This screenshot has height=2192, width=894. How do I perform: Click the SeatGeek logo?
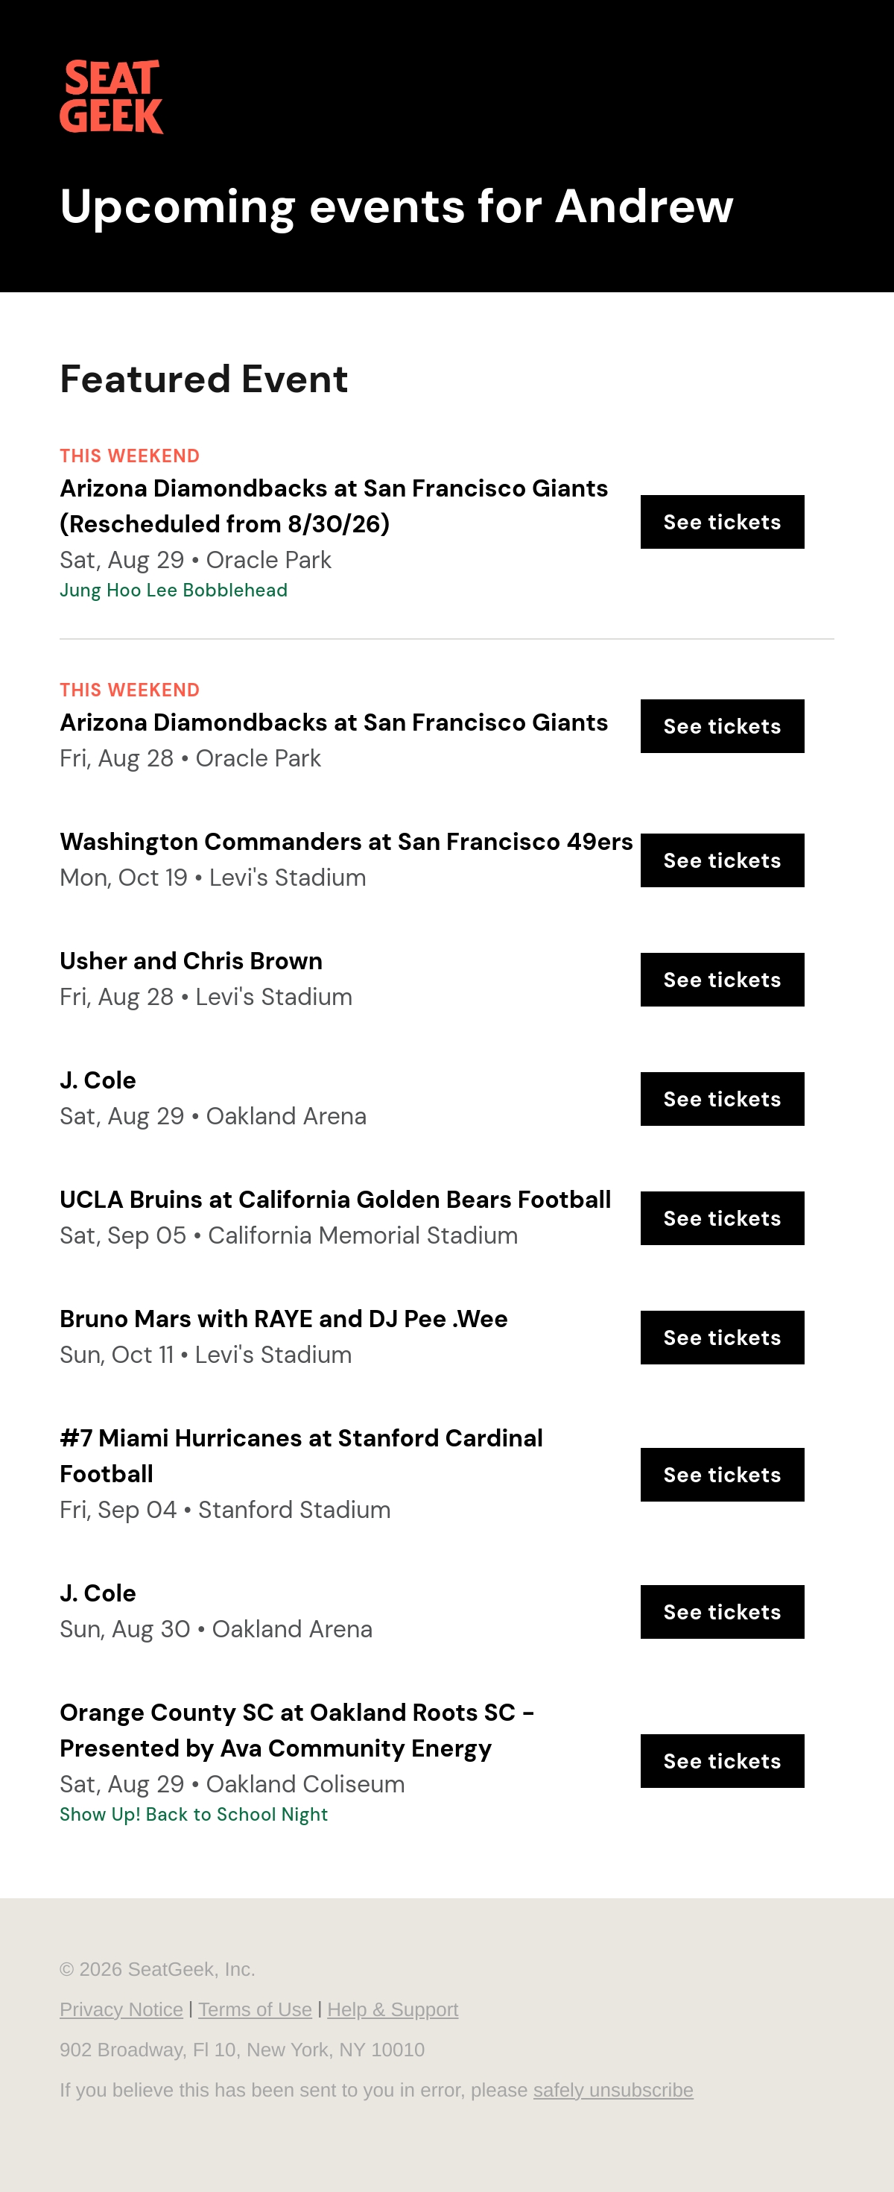point(112,96)
